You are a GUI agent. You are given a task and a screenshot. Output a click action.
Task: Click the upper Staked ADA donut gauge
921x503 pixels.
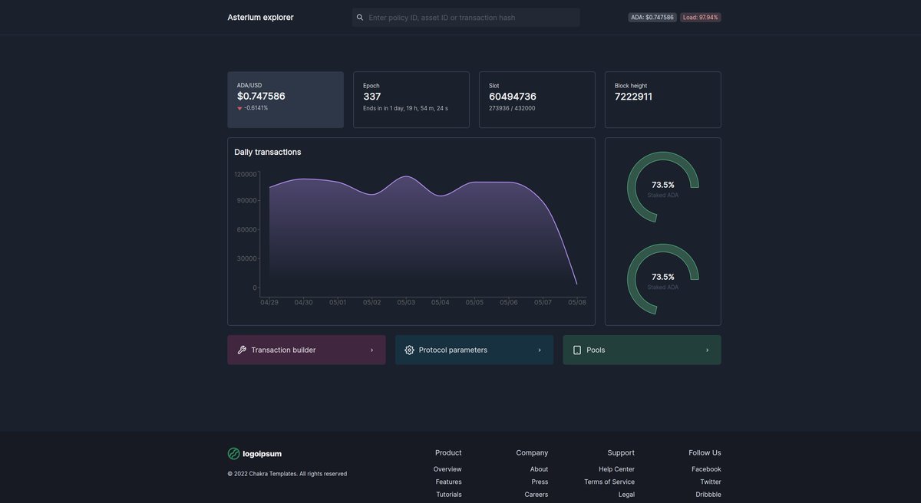click(663, 187)
